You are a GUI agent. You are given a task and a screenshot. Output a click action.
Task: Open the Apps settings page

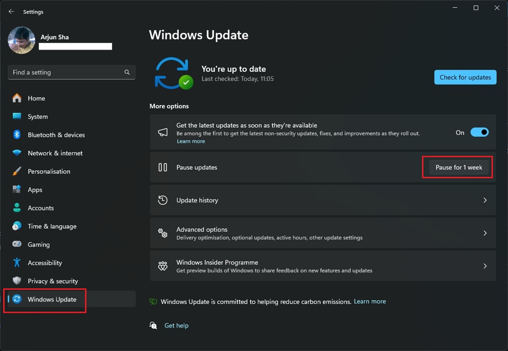coord(35,190)
